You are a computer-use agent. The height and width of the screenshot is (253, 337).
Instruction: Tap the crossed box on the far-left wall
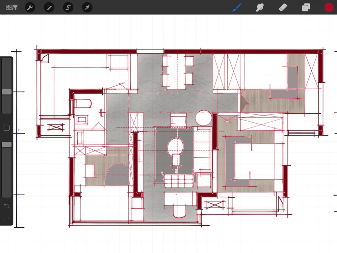click(55, 127)
